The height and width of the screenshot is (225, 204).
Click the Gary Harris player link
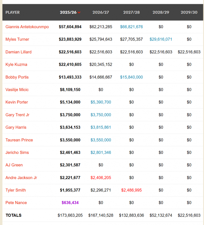[16, 127]
